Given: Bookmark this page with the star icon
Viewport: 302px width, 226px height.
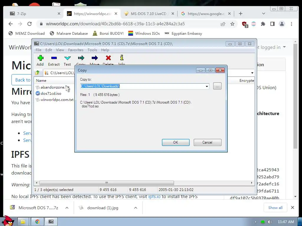Looking at the screenshot, I should click(x=232, y=24).
